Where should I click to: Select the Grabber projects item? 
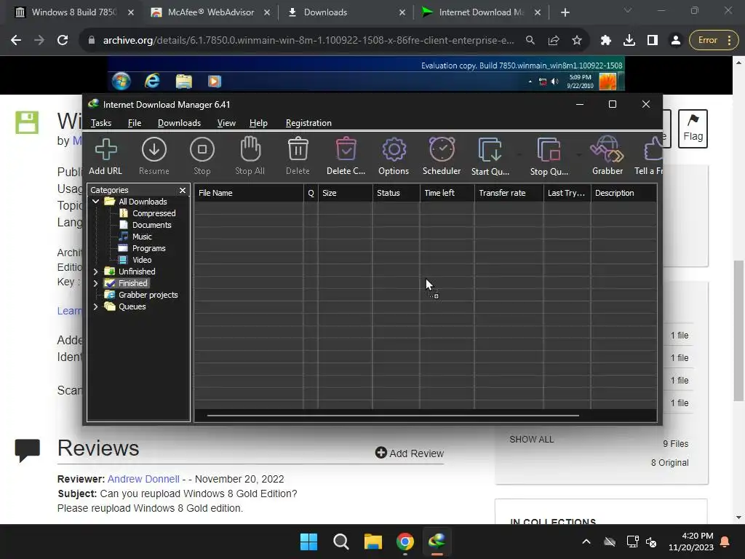pyautogui.click(x=148, y=295)
